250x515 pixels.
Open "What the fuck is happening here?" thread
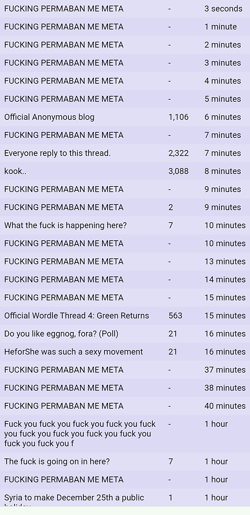pos(65,225)
